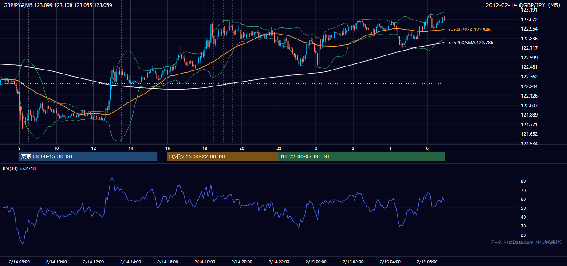This screenshot has width=567, height=266.
Task: Click RSI scale value 50
Action: click(x=524, y=208)
